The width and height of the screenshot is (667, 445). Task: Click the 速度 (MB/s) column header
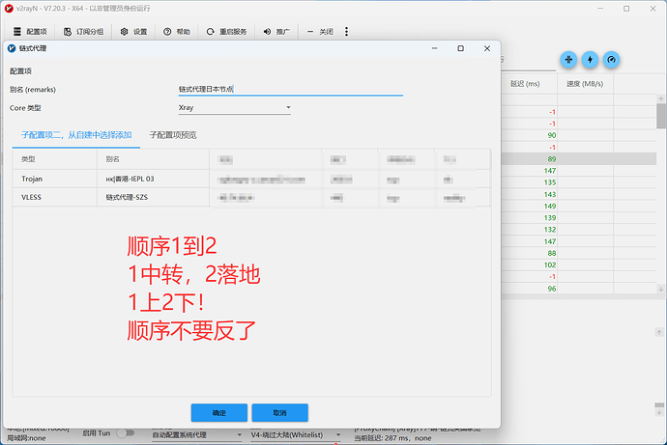(x=585, y=84)
